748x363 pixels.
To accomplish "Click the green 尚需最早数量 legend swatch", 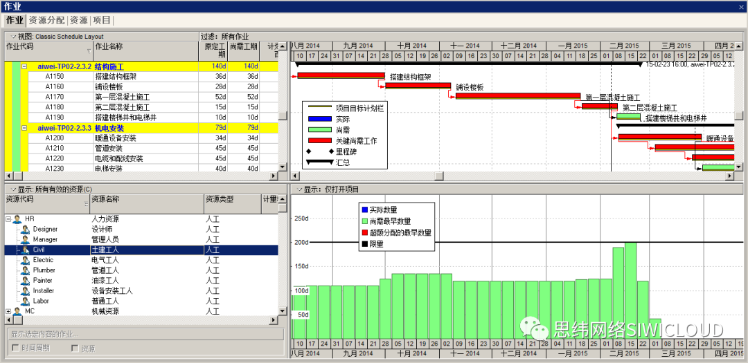I will pos(365,221).
